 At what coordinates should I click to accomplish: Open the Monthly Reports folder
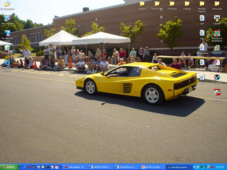pos(202,7)
